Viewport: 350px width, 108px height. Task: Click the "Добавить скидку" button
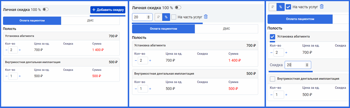pos(108,10)
